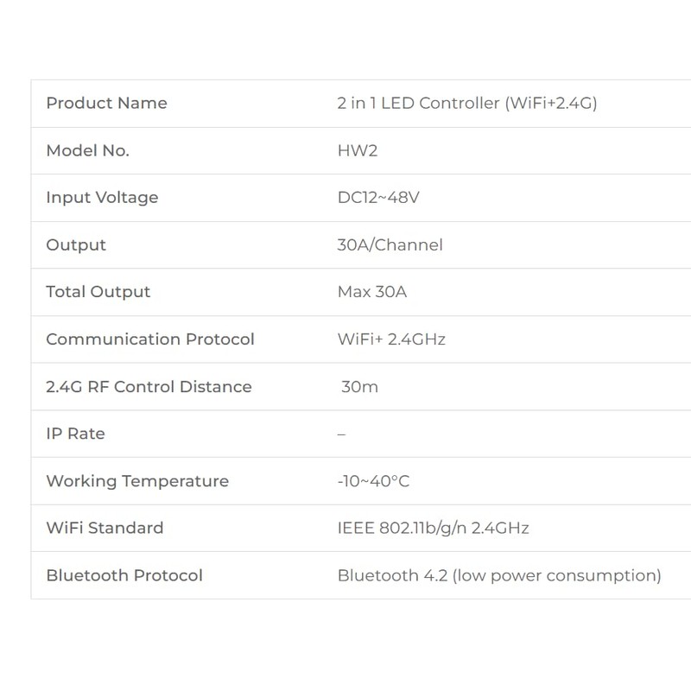Click the Input Voltage label
This screenshot has width=691, height=691.
pos(102,198)
